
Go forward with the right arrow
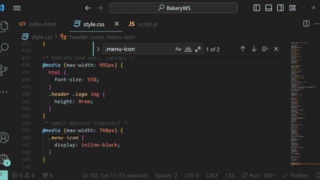point(100,8)
